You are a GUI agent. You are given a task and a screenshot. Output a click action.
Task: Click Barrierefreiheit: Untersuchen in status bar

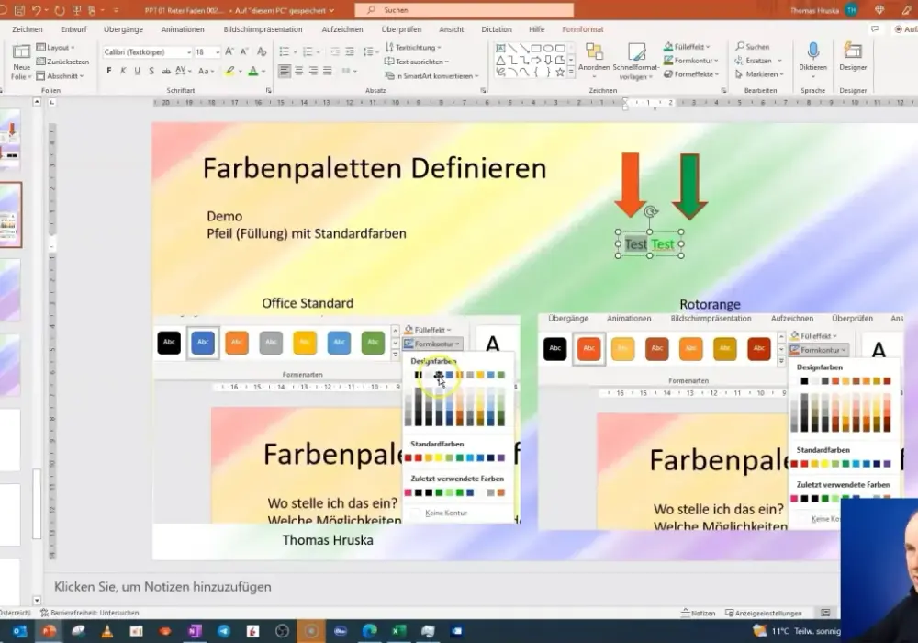pyautogui.click(x=90, y=613)
